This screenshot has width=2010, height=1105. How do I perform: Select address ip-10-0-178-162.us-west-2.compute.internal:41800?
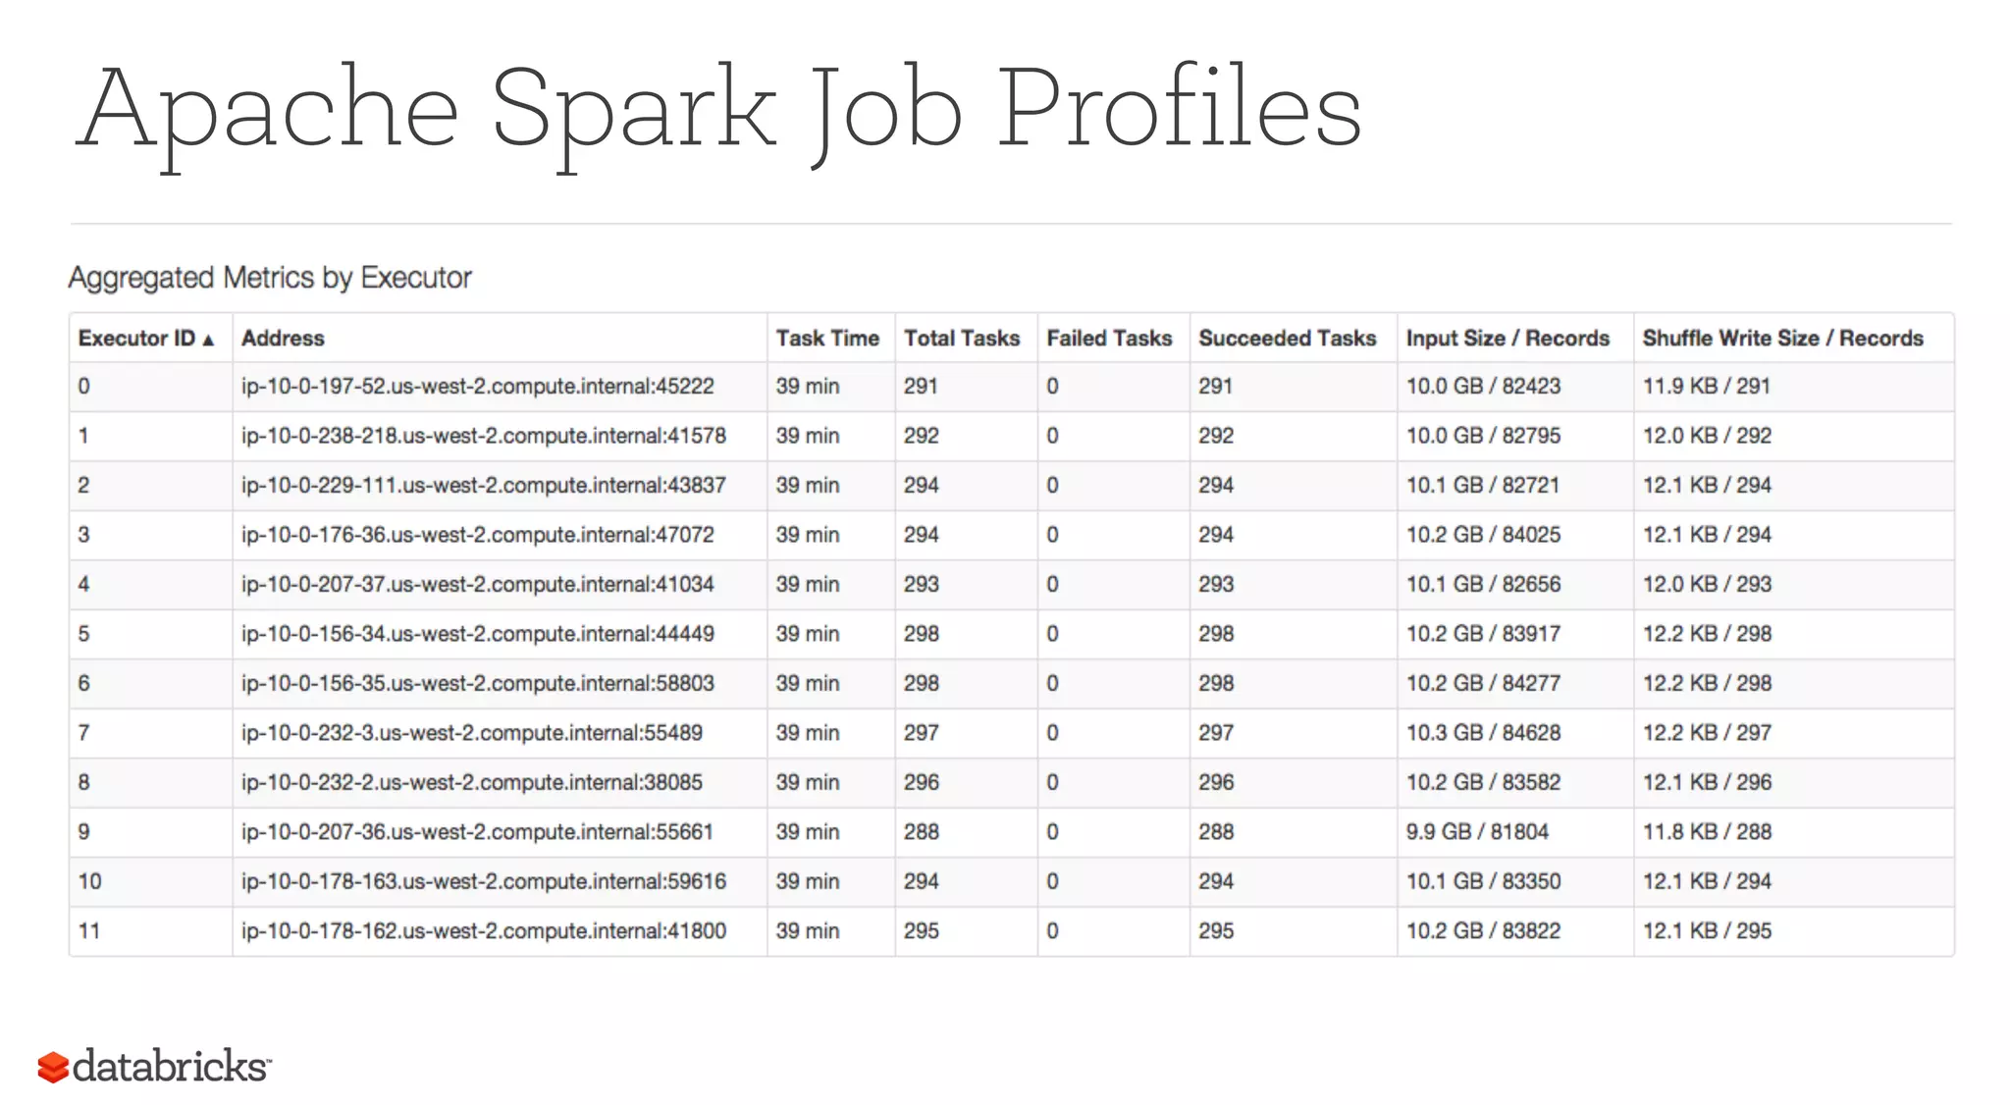(x=484, y=931)
